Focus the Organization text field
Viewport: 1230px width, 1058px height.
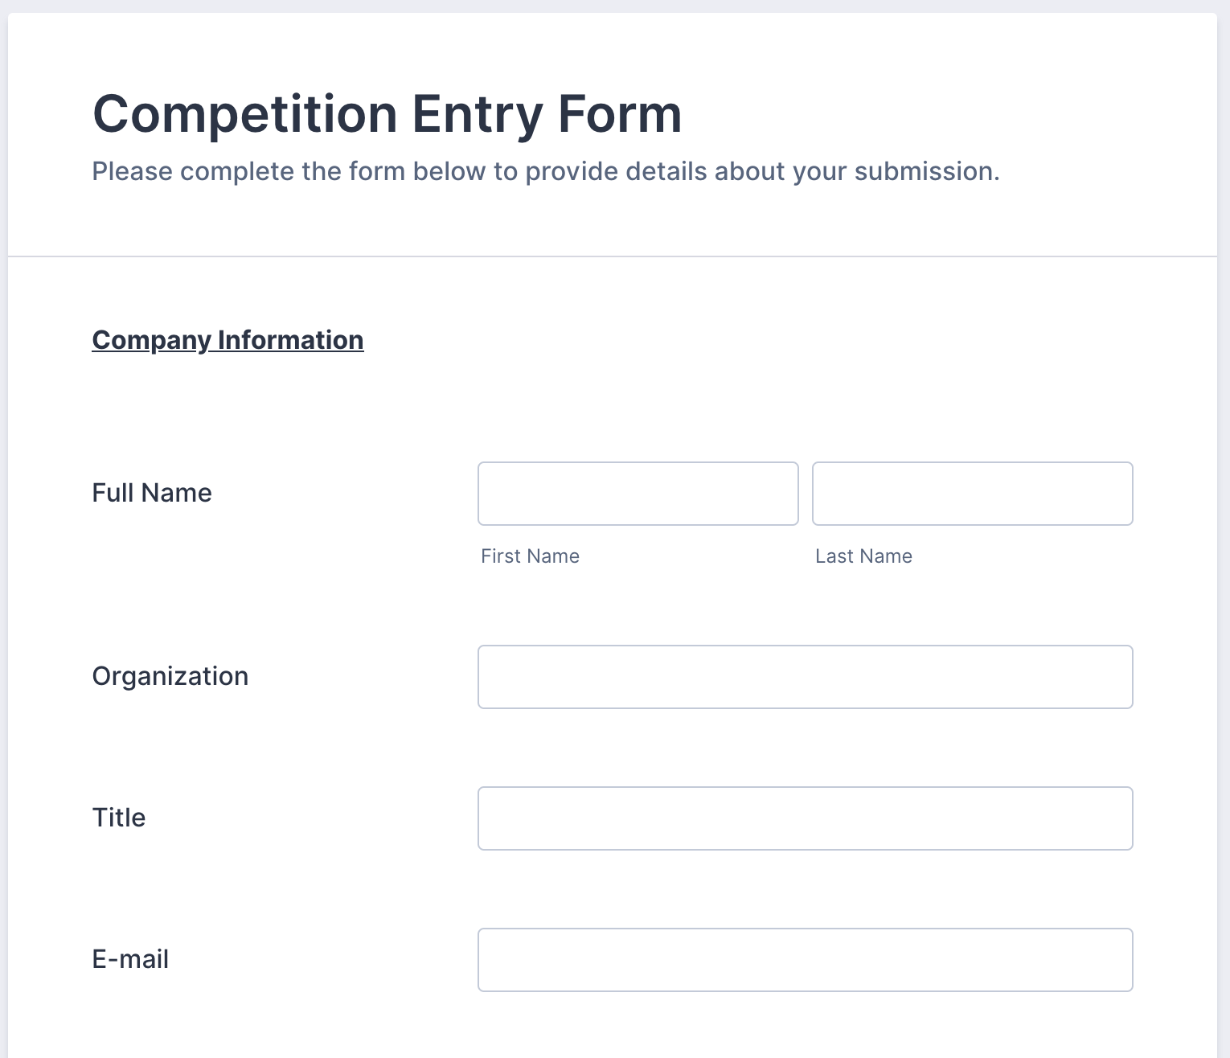click(805, 677)
